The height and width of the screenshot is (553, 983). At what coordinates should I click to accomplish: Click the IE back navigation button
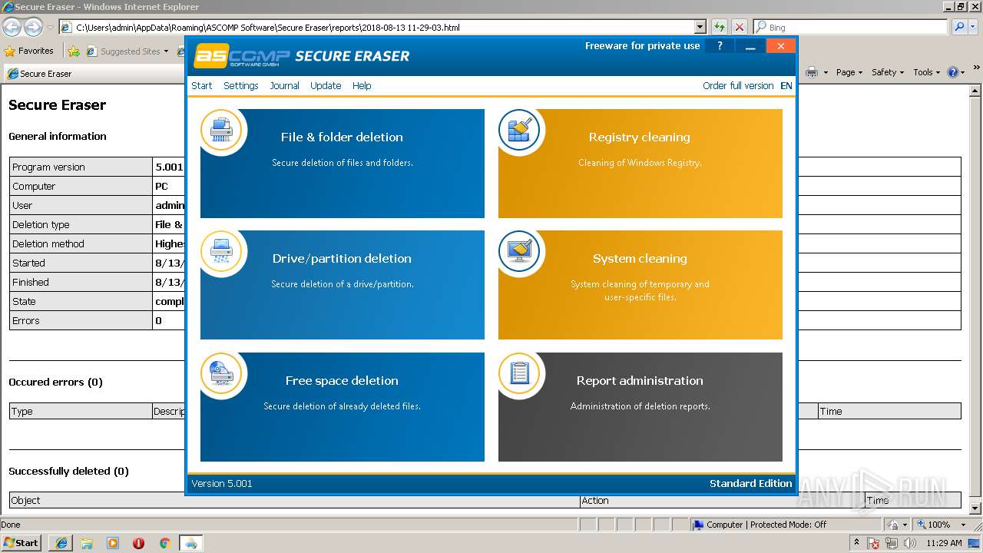point(12,27)
